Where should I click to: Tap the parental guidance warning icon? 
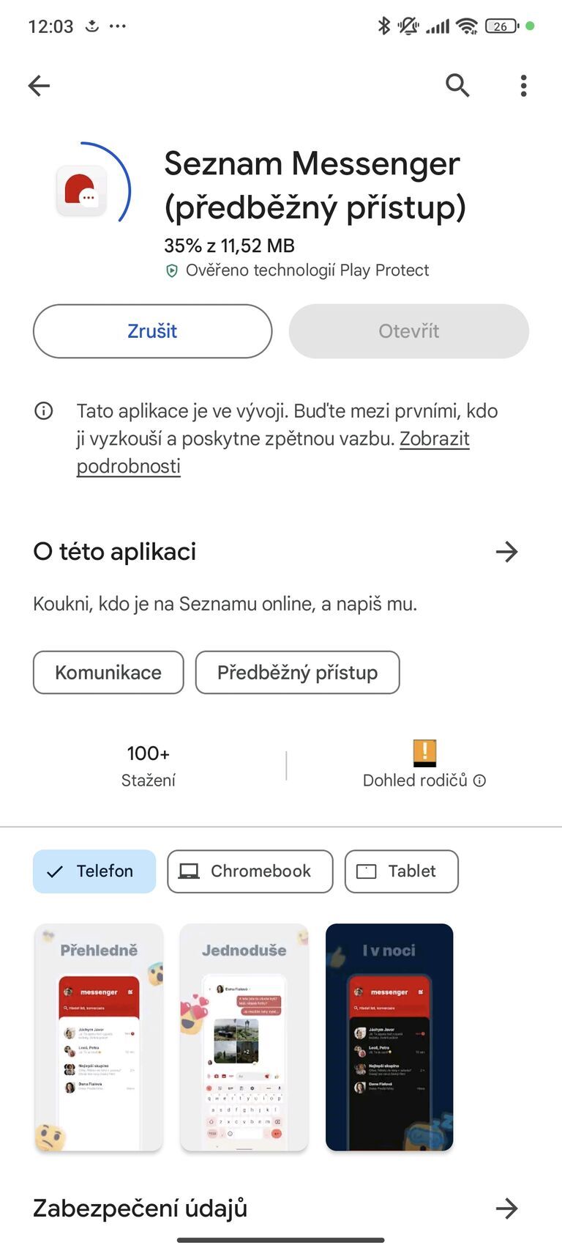(x=423, y=753)
